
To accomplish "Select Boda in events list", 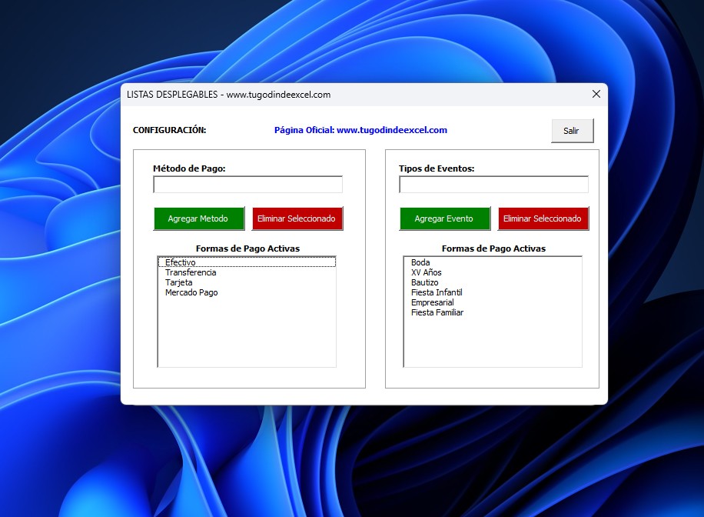I will [420, 262].
